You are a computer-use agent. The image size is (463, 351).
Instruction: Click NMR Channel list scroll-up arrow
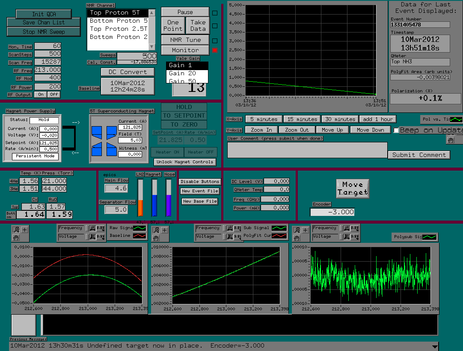pyautogui.click(x=152, y=13)
